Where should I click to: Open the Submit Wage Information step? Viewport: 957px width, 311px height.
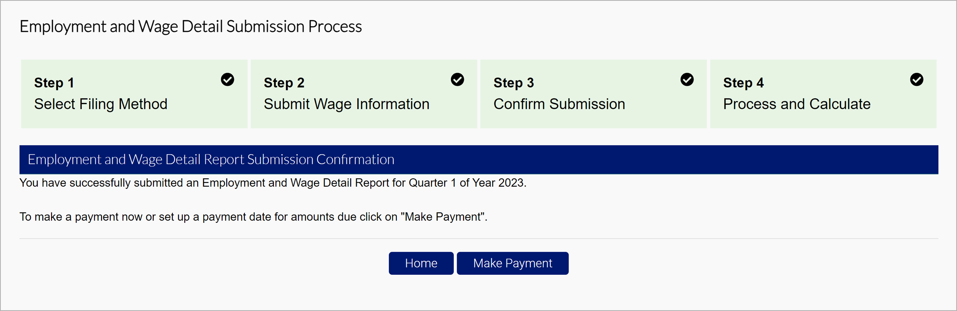point(347,104)
